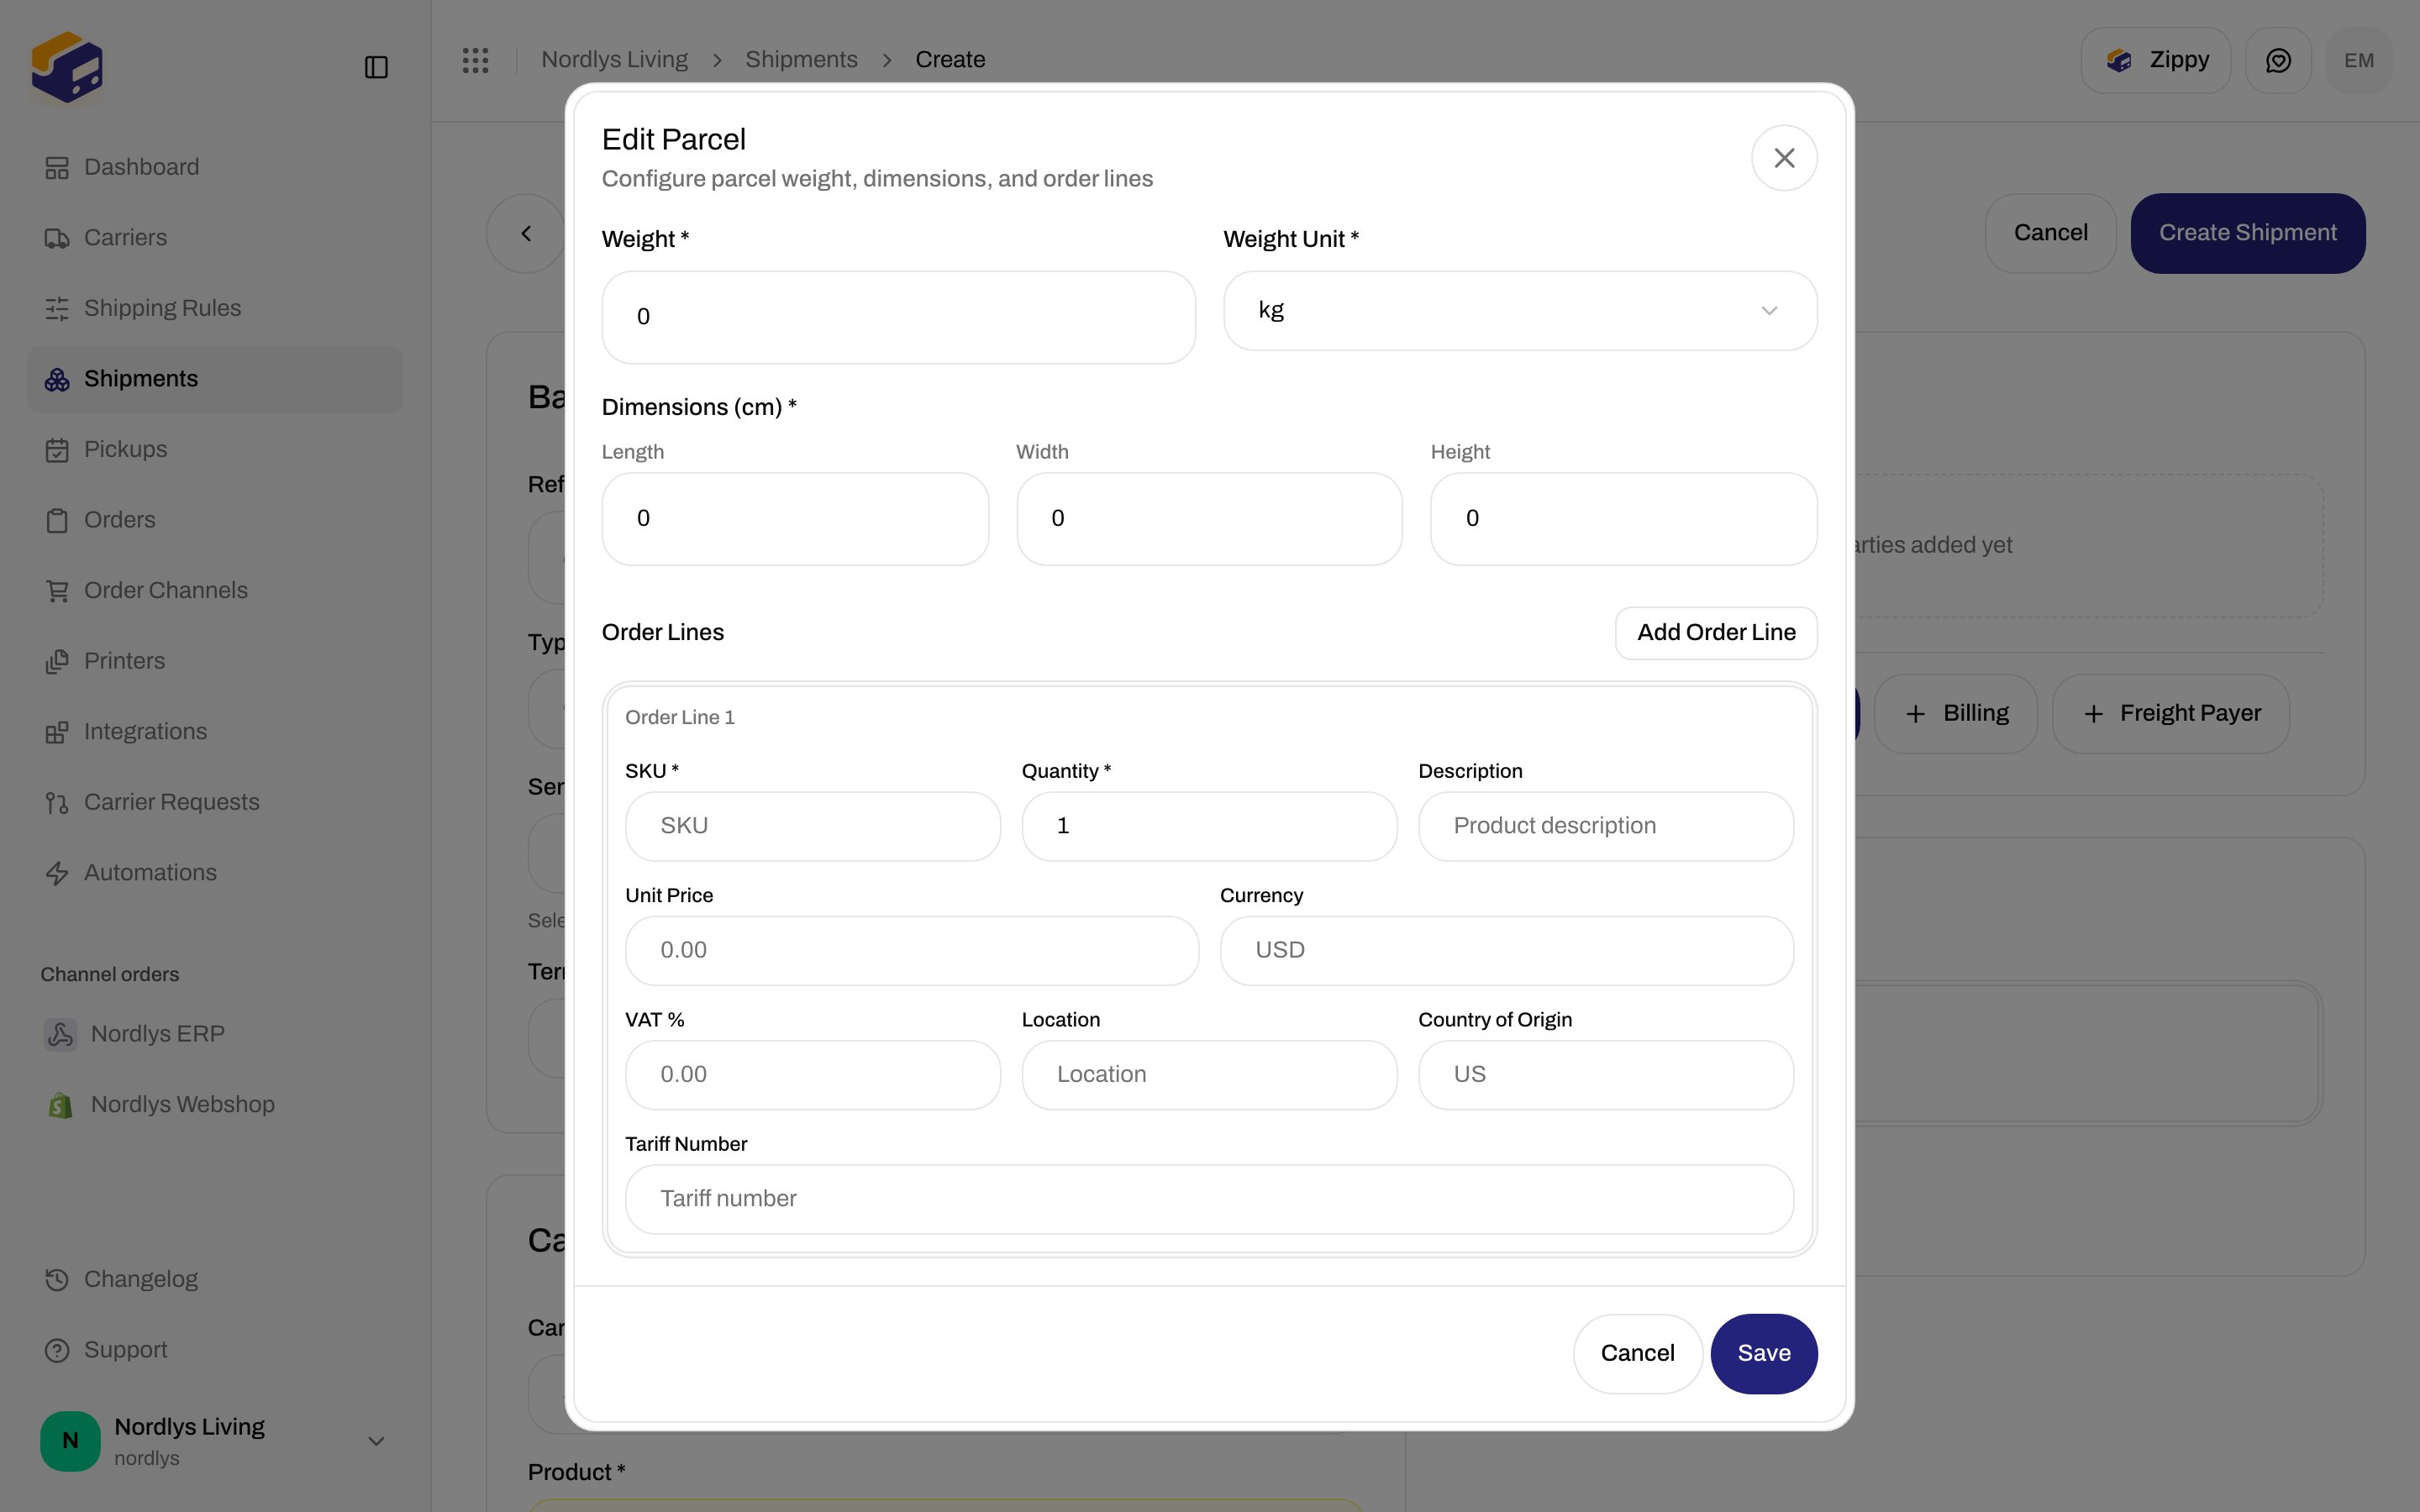Click the SKU input field

pyautogui.click(x=812, y=827)
